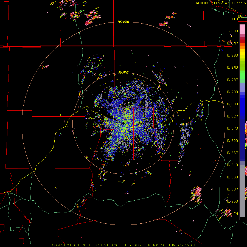Click the CORRELATION COEFFICIENT caption text
Image resolution: width=247 pixels, height=247 pixels.
click(x=80, y=245)
